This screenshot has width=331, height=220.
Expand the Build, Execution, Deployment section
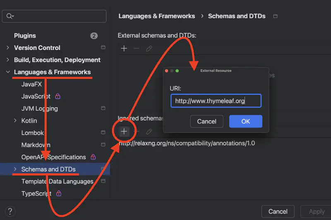point(7,60)
